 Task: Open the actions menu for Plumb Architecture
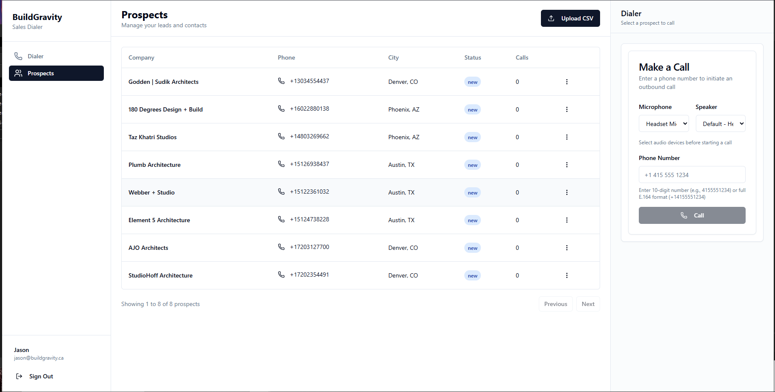(x=566, y=165)
